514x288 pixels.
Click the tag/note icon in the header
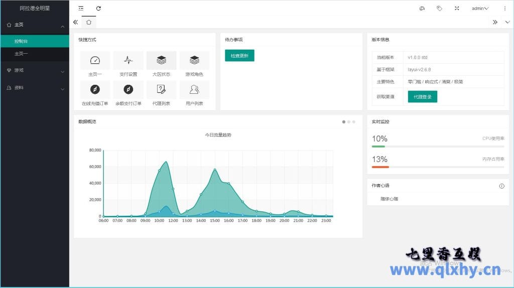[x=439, y=9]
